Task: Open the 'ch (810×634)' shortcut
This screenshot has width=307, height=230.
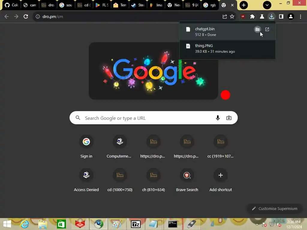Action: 153,180
